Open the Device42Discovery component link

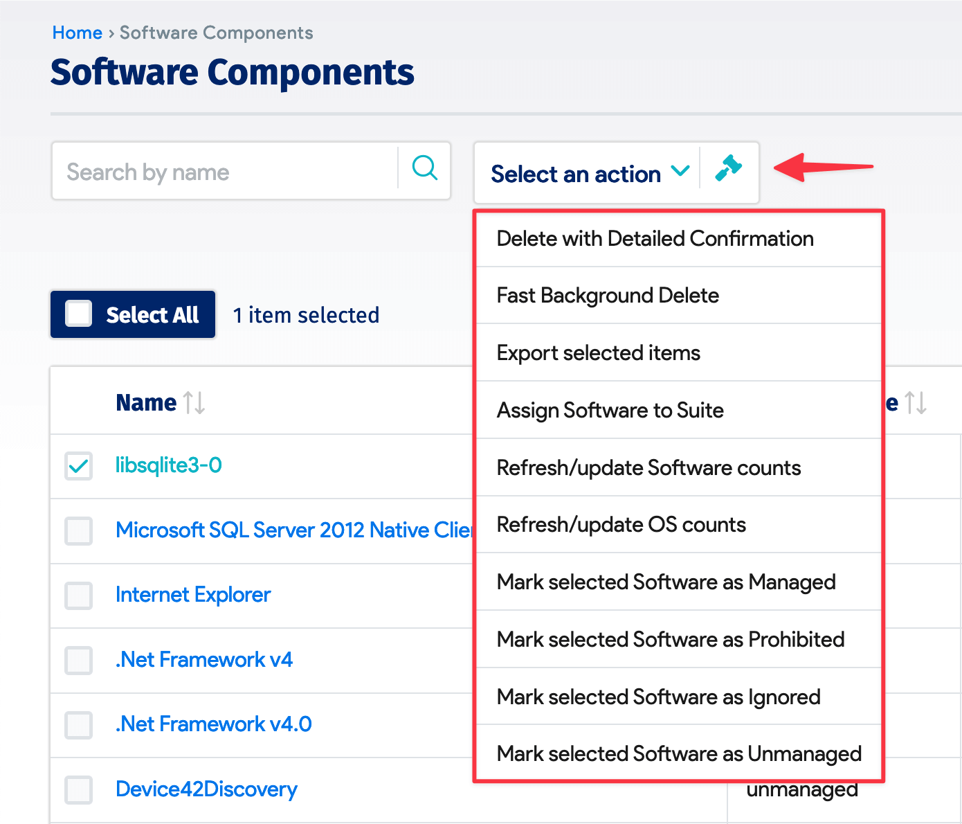coord(206,789)
